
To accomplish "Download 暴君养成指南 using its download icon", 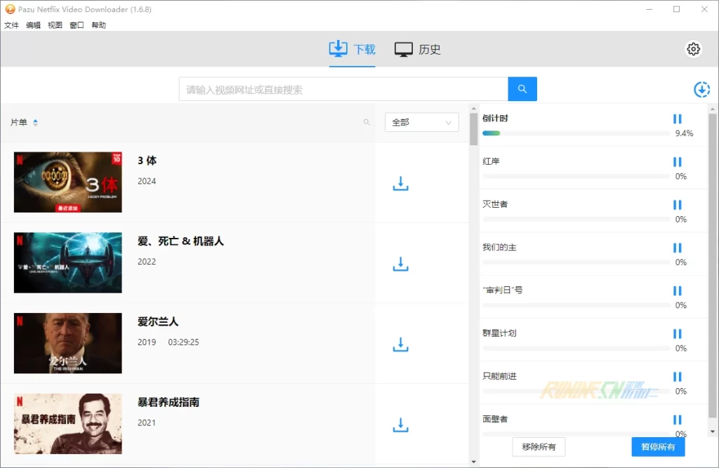I will tap(400, 425).
